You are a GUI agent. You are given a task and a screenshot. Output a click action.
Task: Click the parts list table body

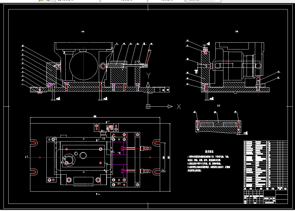[x=266, y=165]
